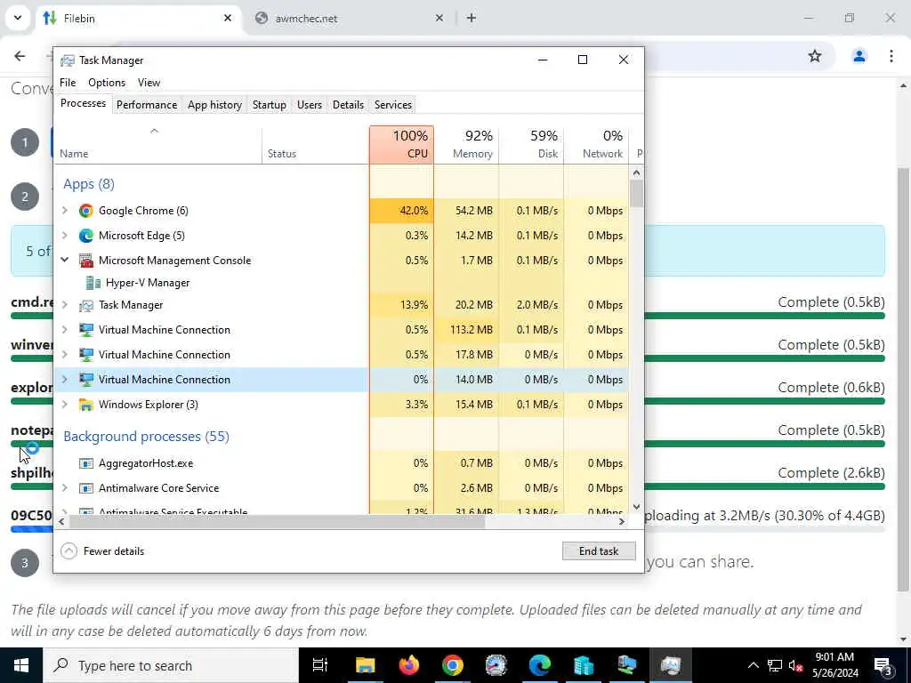Image resolution: width=911 pixels, height=683 pixels.
Task: Close the Filebin browser tab
Action: tap(228, 18)
